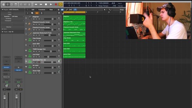Toggle the Flex view icon
The width and height of the screenshot is (192, 108).
pos(70,10)
